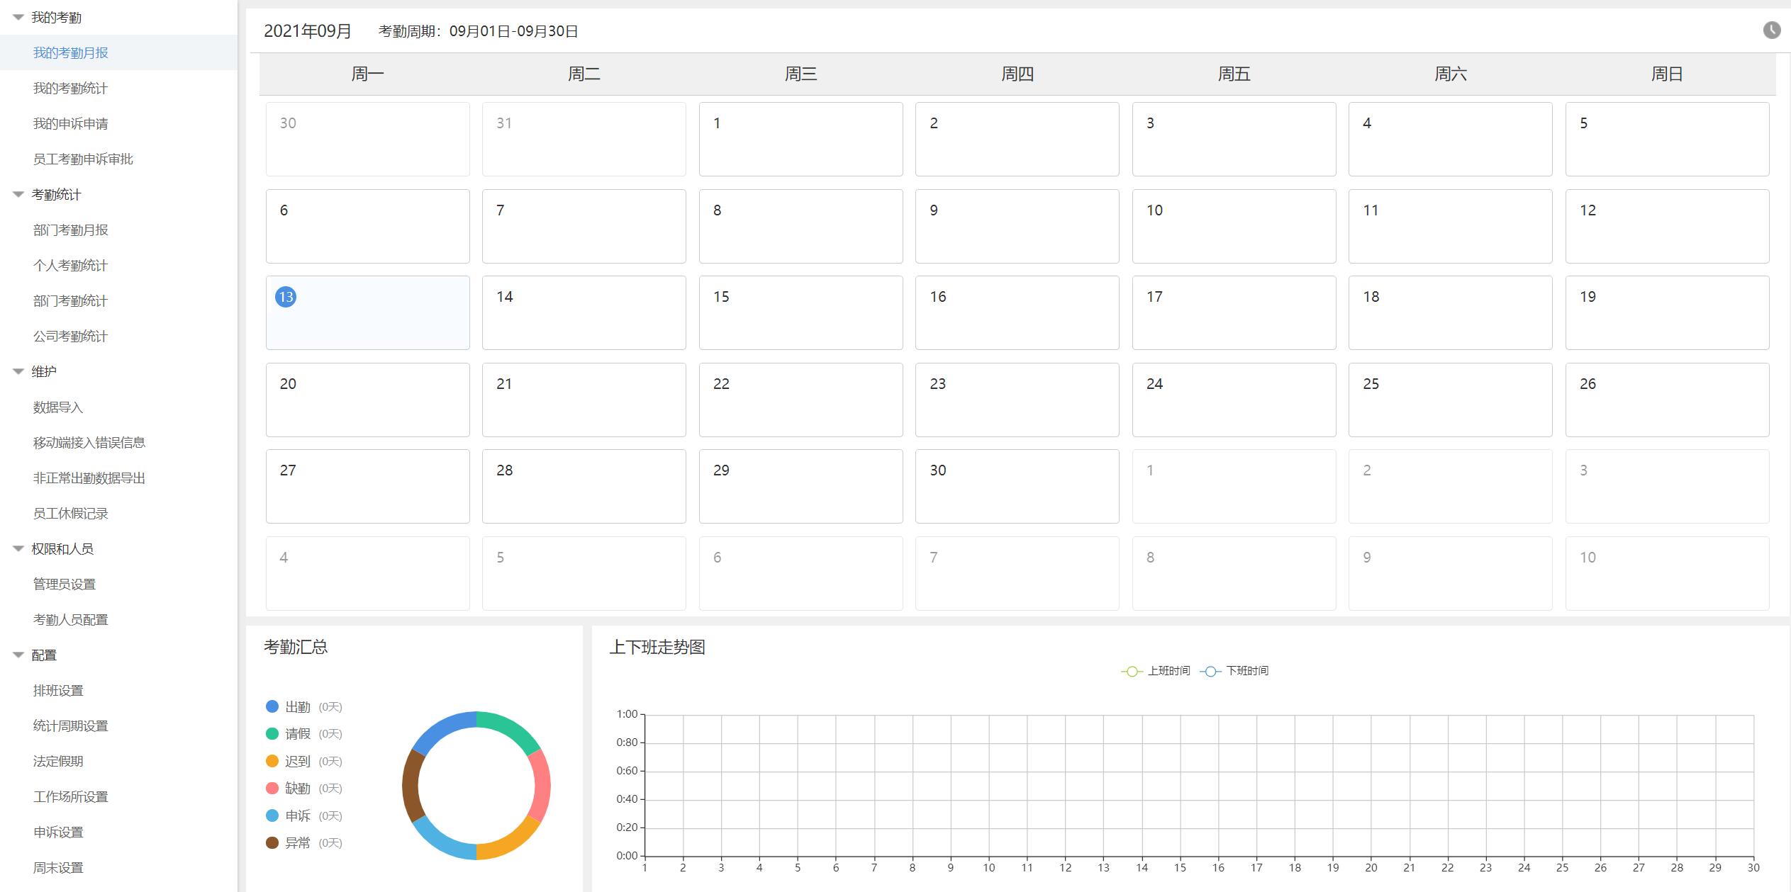Collapse the 考勤统计 menu group

18,195
